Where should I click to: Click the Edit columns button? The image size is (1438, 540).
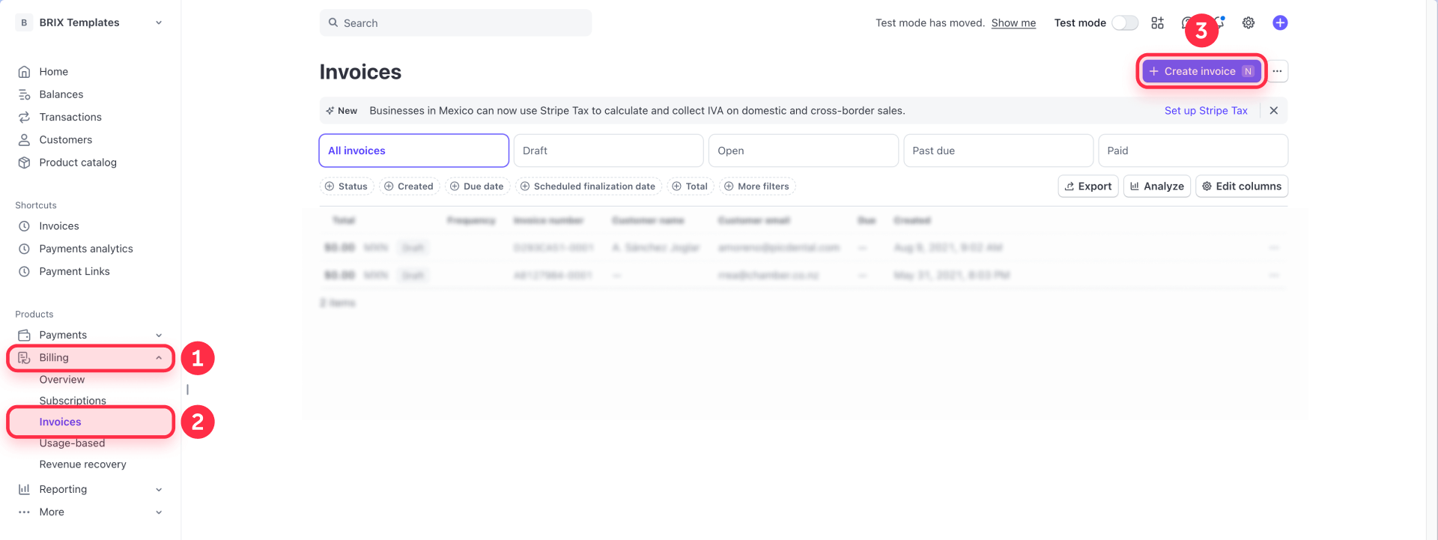tap(1242, 186)
